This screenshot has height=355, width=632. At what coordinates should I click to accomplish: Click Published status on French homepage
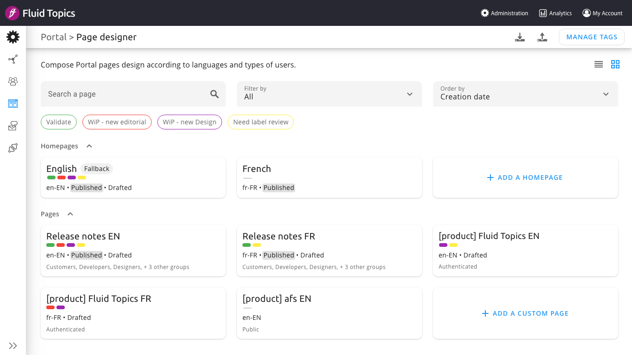pyautogui.click(x=279, y=188)
